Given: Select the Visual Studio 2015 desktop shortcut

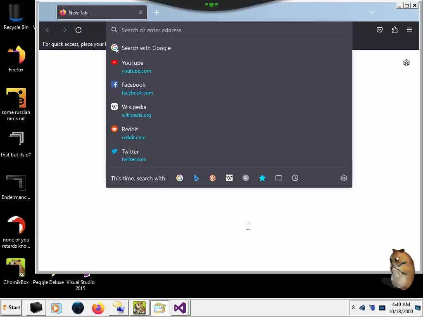Looking at the screenshot, I should click(x=81, y=282).
